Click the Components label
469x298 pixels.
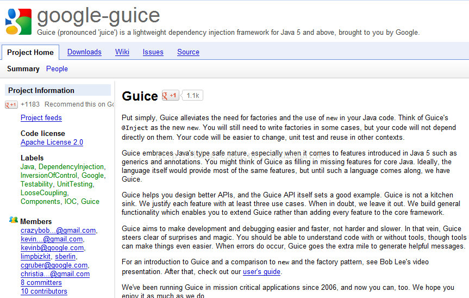[x=40, y=202]
